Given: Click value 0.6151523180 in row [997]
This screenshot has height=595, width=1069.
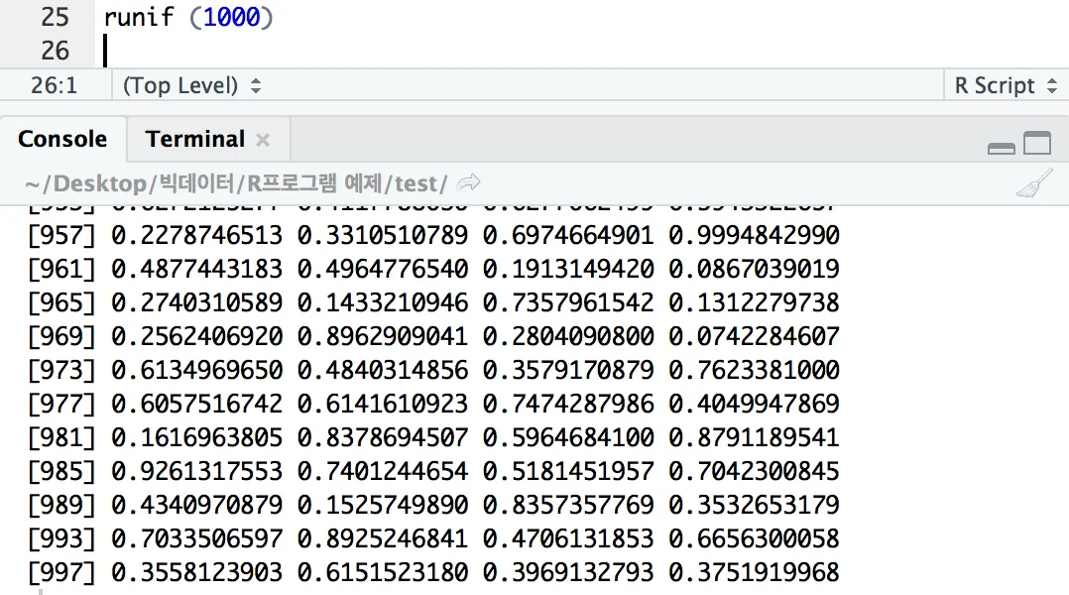Looking at the screenshot, I should click(x=383, y=572).
